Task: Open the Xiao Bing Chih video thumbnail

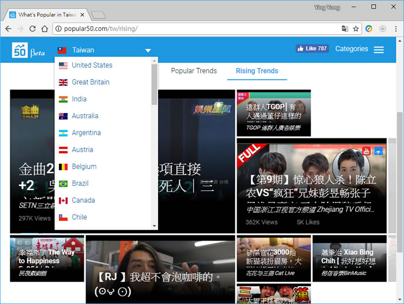Action: (x=349, y=258)
